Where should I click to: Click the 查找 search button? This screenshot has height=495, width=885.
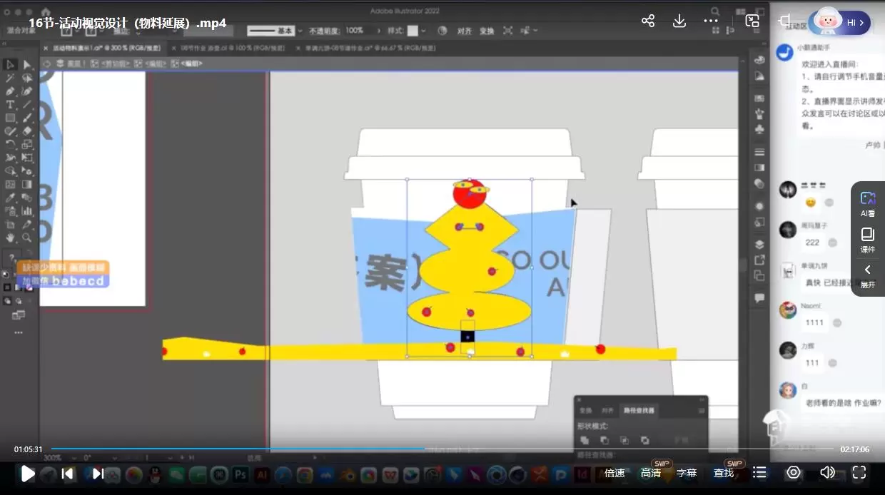(724, 473)
